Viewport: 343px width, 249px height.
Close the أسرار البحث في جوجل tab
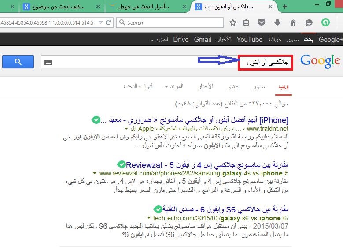tap(184, 7)
